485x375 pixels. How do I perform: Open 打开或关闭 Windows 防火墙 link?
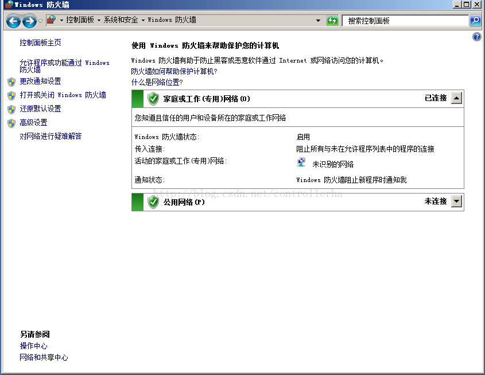tap(63, 95)
